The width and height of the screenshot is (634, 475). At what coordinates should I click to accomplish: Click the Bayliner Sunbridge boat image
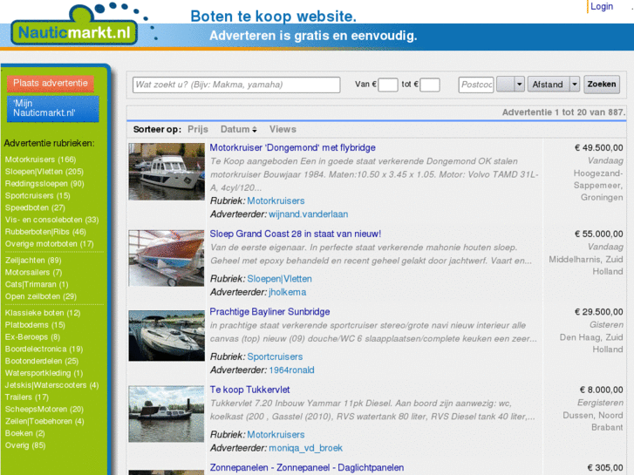(x=166, y=336)
